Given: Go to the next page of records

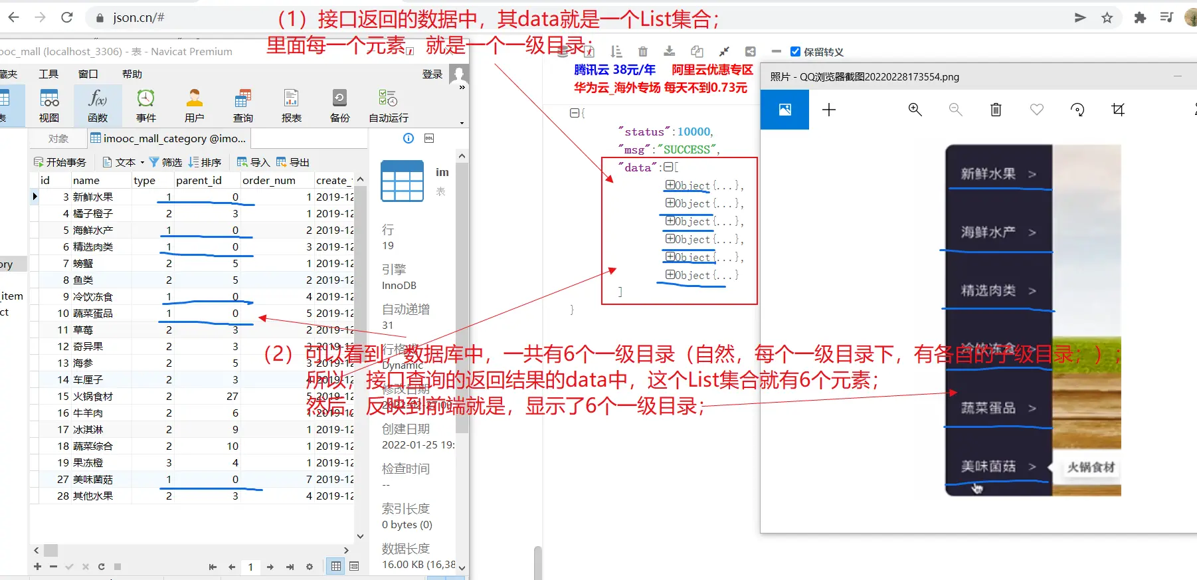Looking at the screenshot, I should point(270,567).
